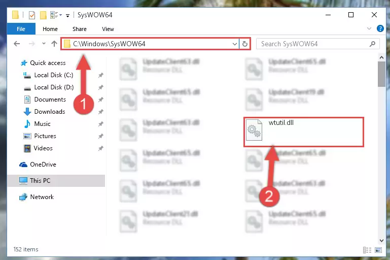
Task: Click the pin icon beside Local Disk (D:)
Action: (x=100, y=87)
